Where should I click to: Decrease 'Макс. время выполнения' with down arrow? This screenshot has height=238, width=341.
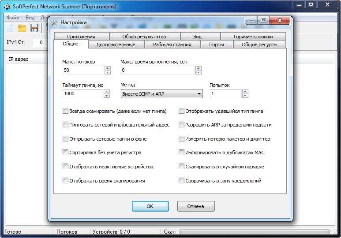[198, 72]
